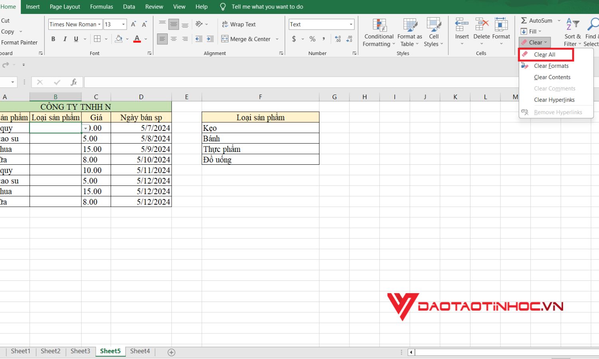The image size is (599, 359).
Task: Switch to the Formulas ribbon tab
Action: coord(101,6)
